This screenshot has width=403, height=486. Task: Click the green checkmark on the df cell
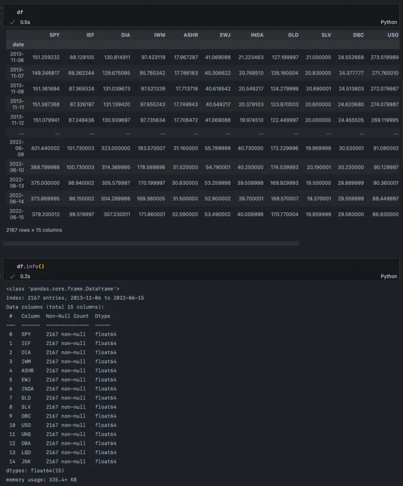(x=13, y=22)
